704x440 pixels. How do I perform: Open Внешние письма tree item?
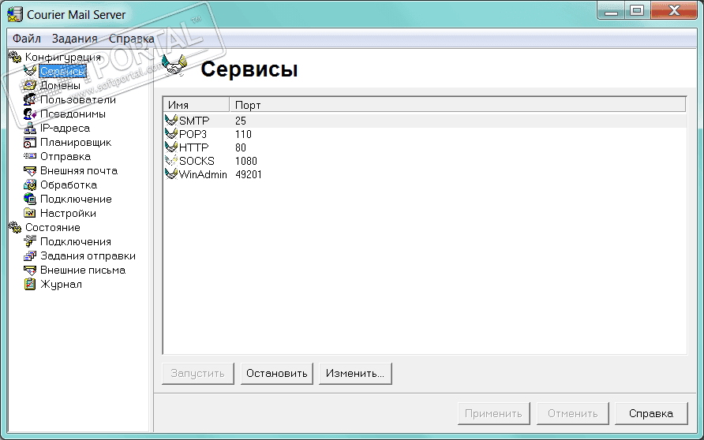[x=83, y=270]
